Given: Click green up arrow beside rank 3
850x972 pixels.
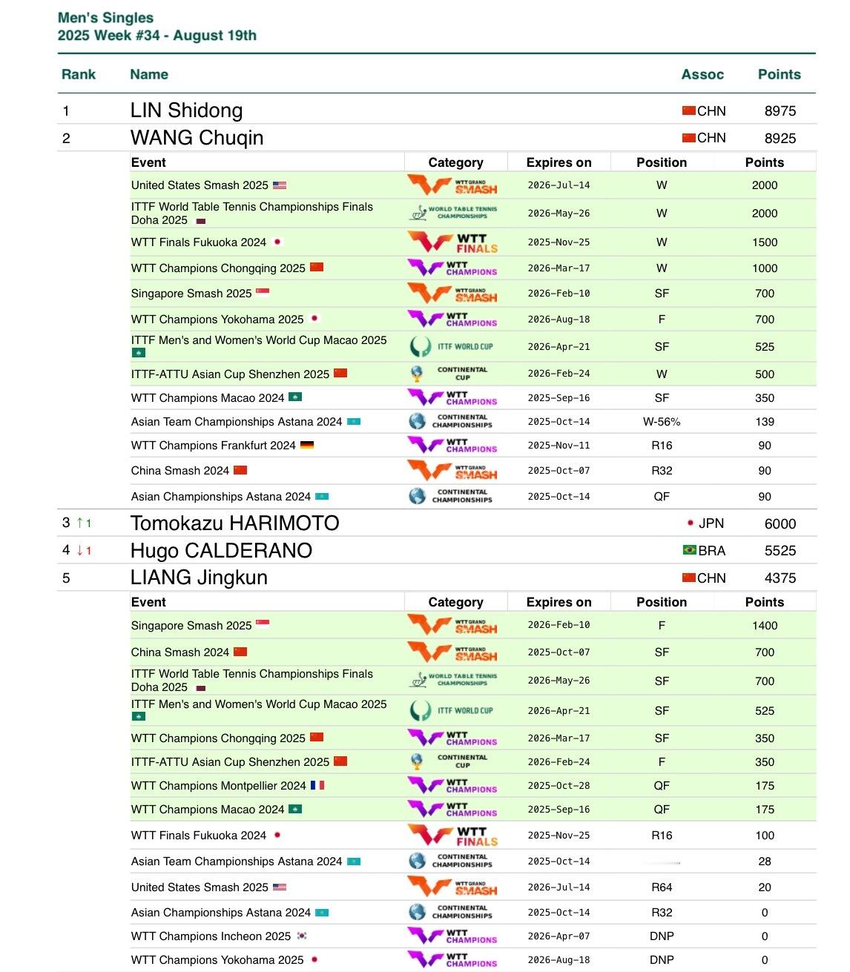Looking at the screenshot, I should tap(80, 523).
